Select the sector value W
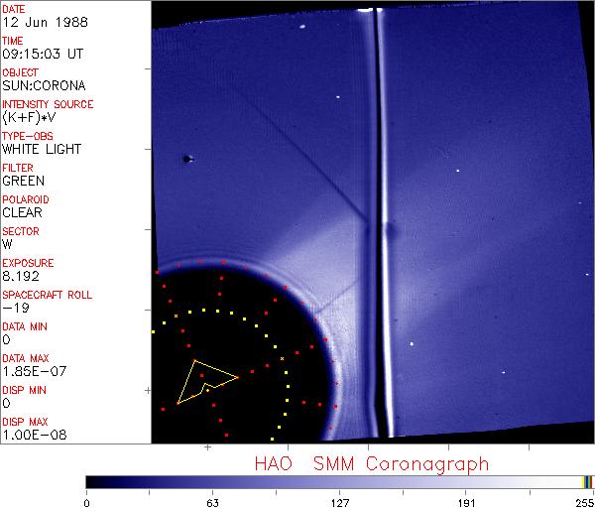The height and width of the screenshot is (508, 595). pyautogui.click(x=8, y=244)
